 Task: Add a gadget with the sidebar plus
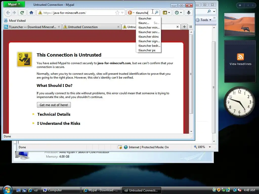240,5
